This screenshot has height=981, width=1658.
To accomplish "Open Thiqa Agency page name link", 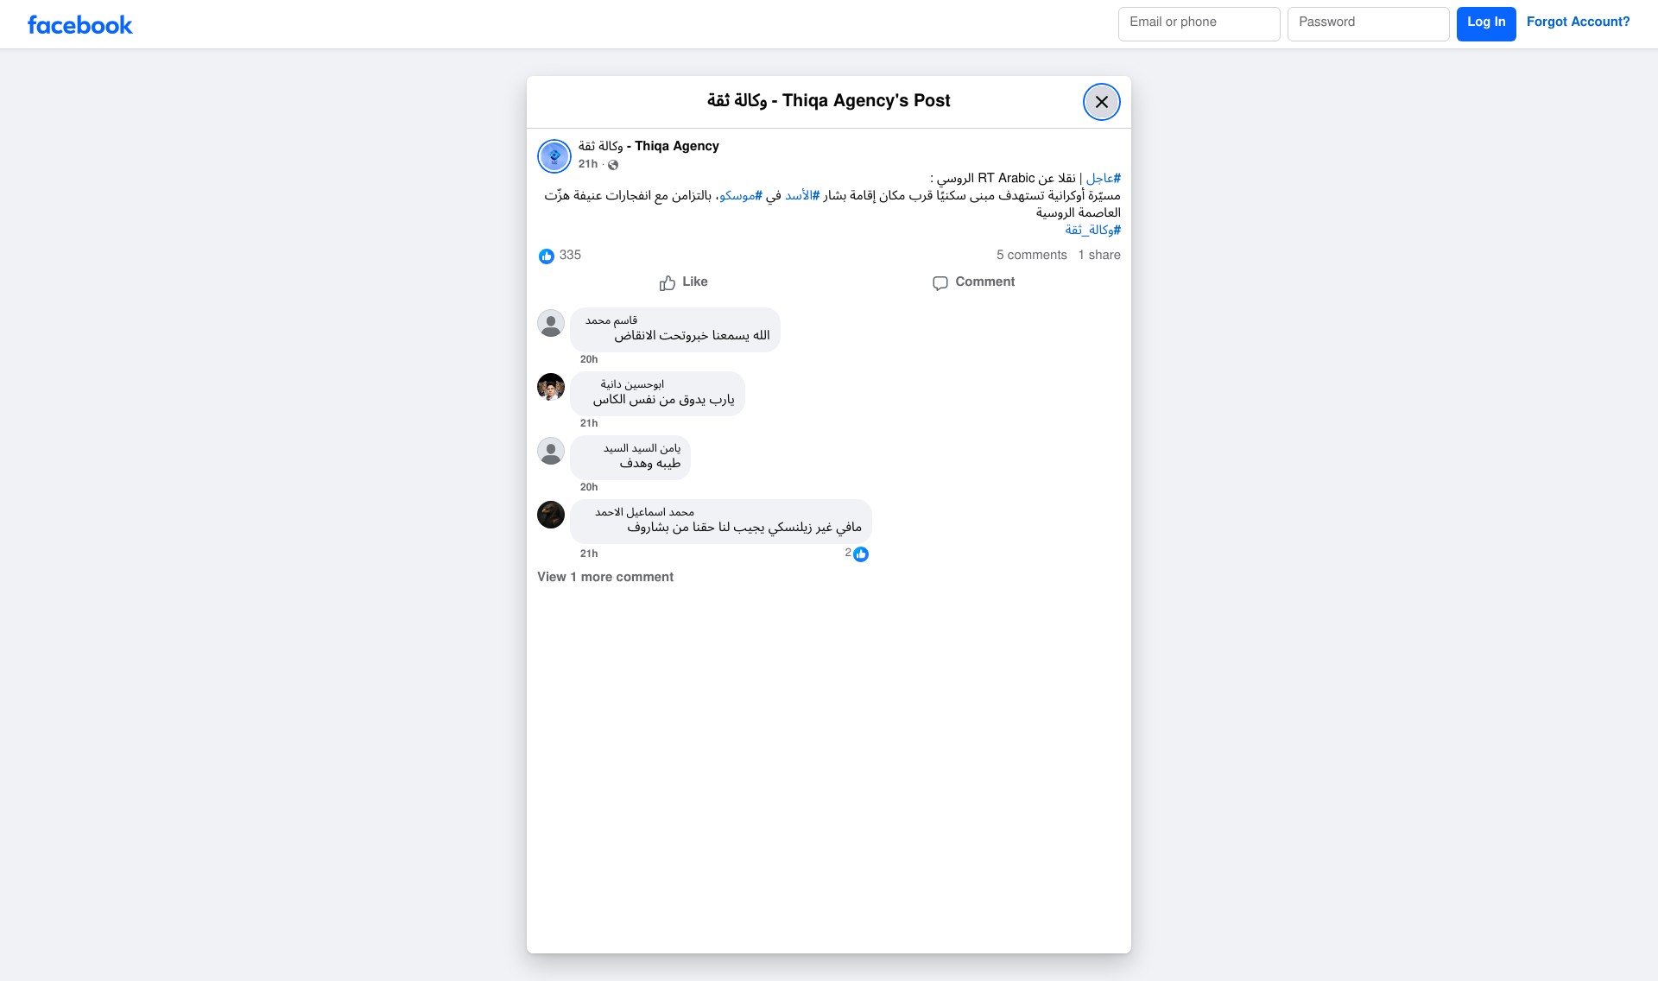I will (649, 146).
